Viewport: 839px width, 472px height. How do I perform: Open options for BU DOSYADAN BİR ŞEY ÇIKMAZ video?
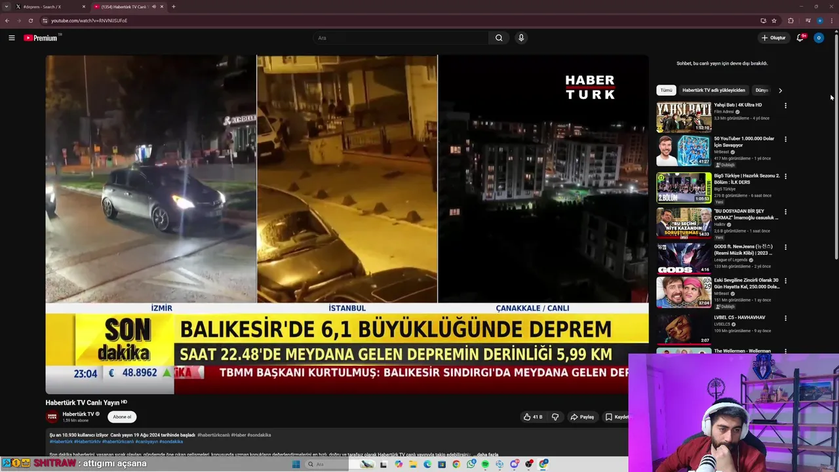(x=785, y=212)
